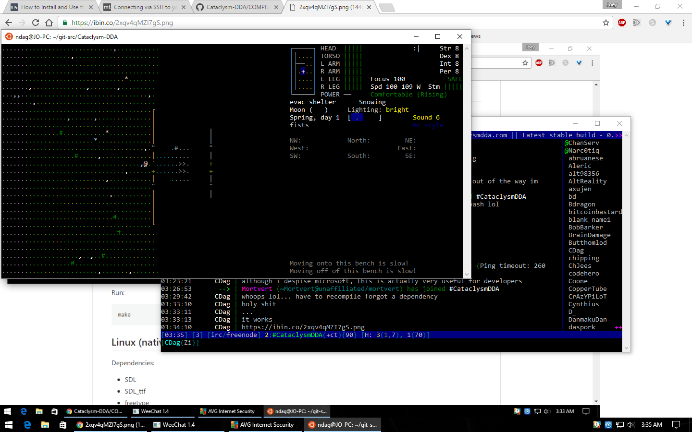Click the ibin.co address bar URL
The width and height of the screenshot is (692, 432).
coord(122,23)
